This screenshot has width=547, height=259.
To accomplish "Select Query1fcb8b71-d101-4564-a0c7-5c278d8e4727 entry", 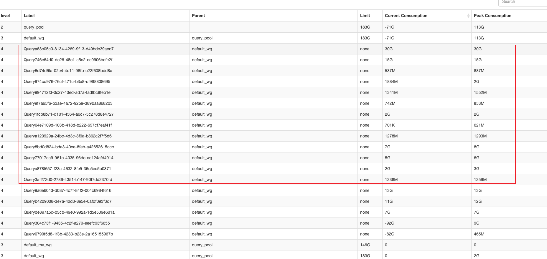I will click(69, 114).
